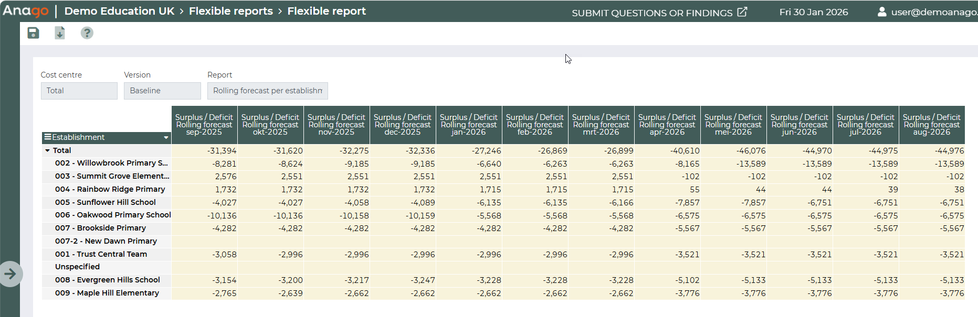Image resolution: width=978 pixels, height=317 pixels.
Task: Click the Flexible report breadcrumb title
Action: click(326, 11)
